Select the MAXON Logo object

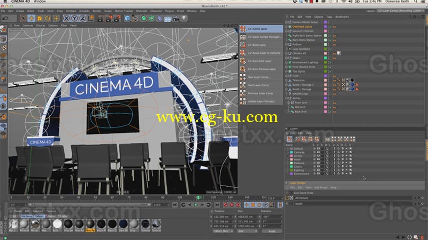click(300, 94)
